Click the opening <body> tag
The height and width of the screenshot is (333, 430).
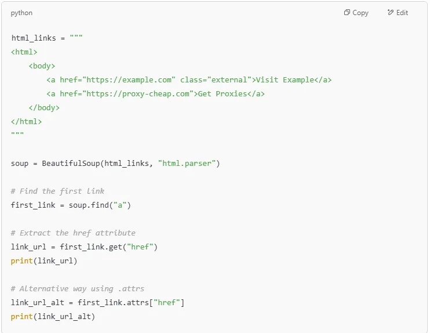coord(42,66)
